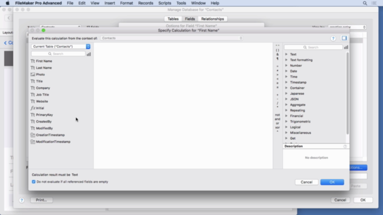Open the Apple menu
The height and width of the screenshot is (215, 383).
point(8,3)
